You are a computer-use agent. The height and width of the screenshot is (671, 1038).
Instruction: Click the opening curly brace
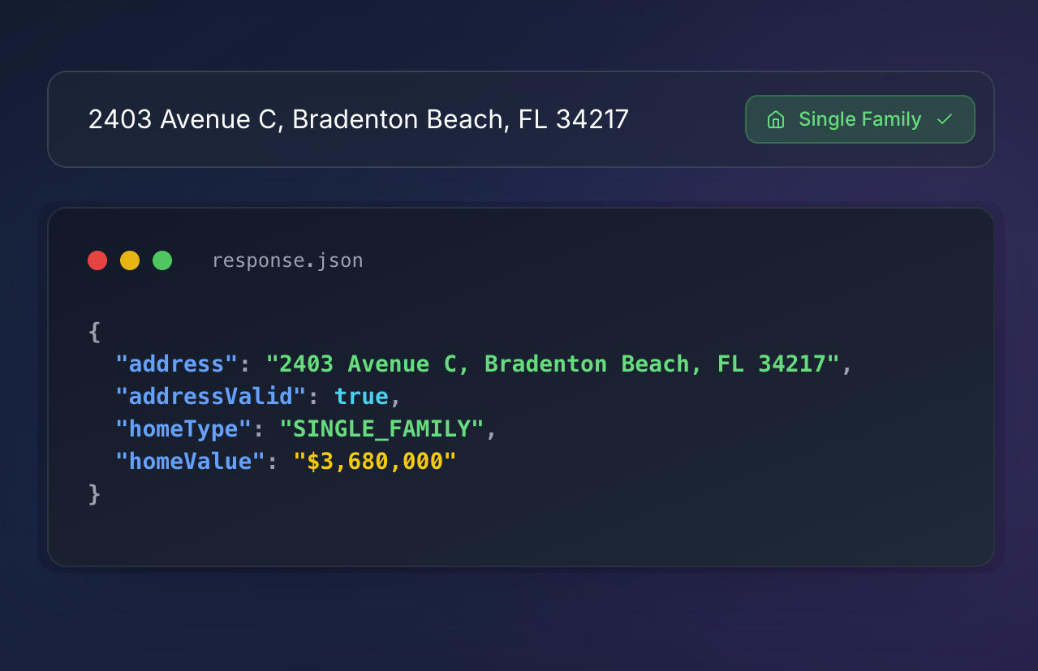tap(94, 332)
